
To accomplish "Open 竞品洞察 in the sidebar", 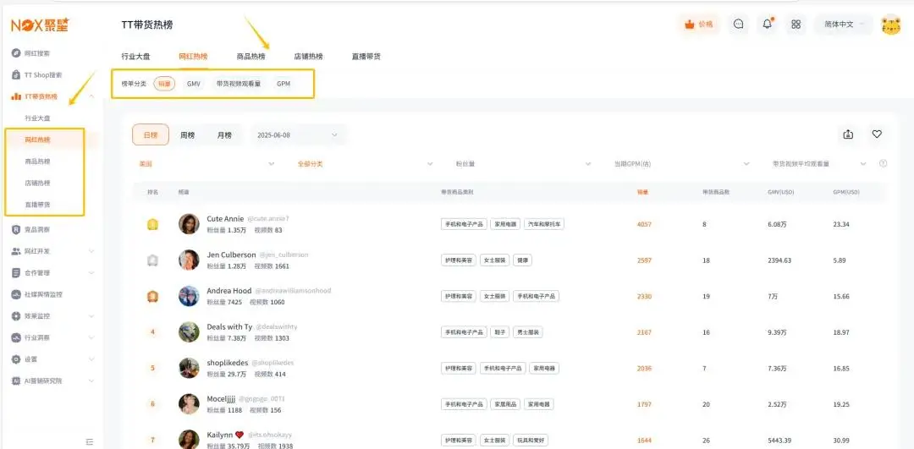I will 37,229.
